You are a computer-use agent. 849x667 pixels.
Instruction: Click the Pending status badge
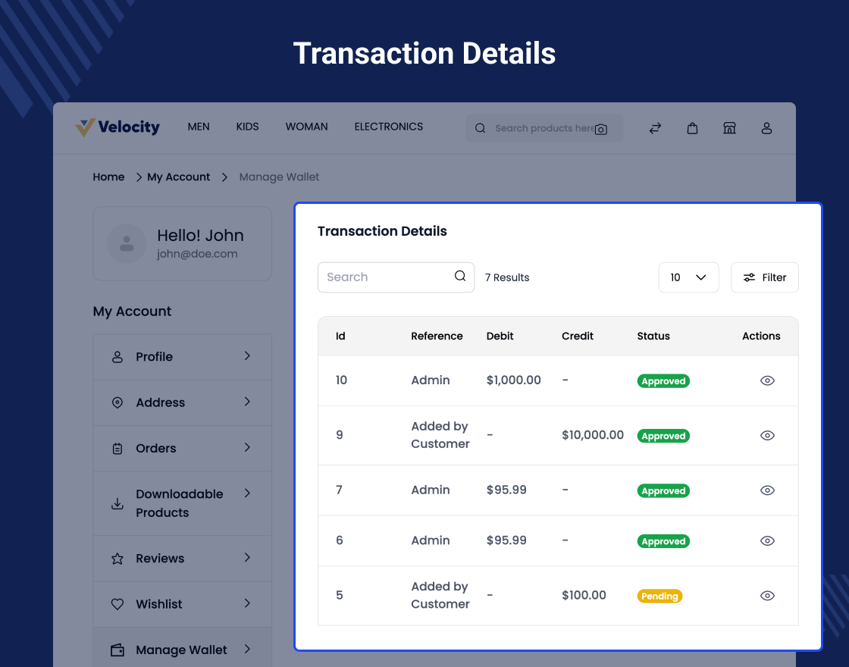coord(659,596)
